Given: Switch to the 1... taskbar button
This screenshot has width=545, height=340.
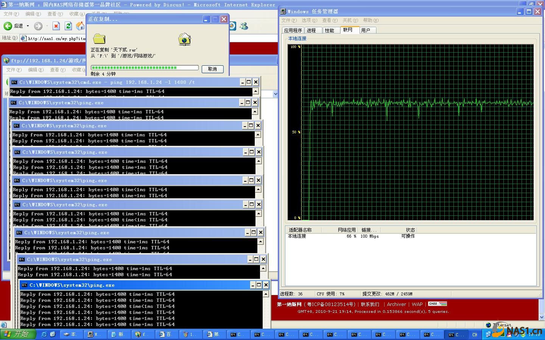Looking at the screenshot, I should (x=190, y=334).
